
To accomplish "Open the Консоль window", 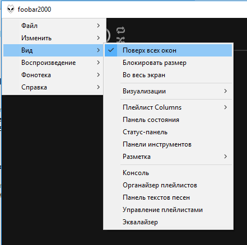I will (x=168, y=173).
